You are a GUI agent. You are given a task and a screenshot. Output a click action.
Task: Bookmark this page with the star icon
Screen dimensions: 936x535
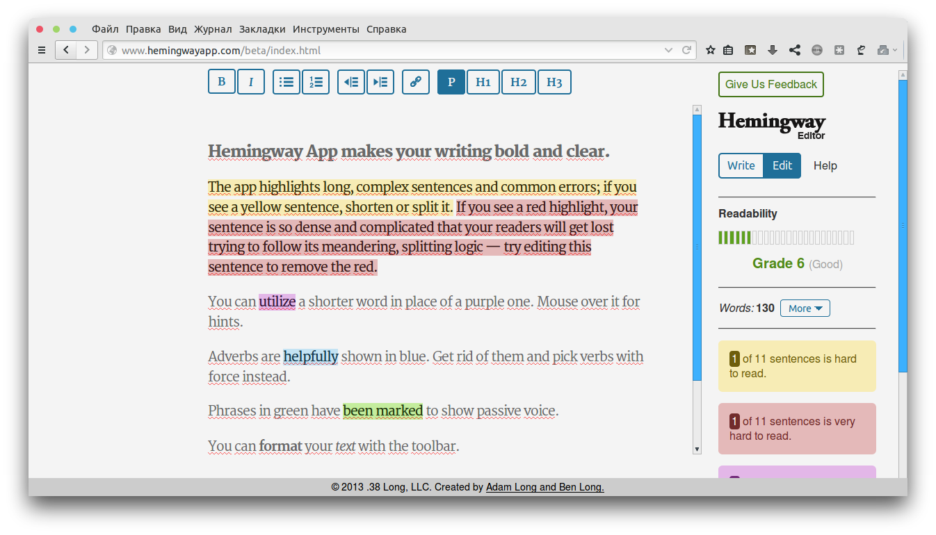(x=710, y=50)
